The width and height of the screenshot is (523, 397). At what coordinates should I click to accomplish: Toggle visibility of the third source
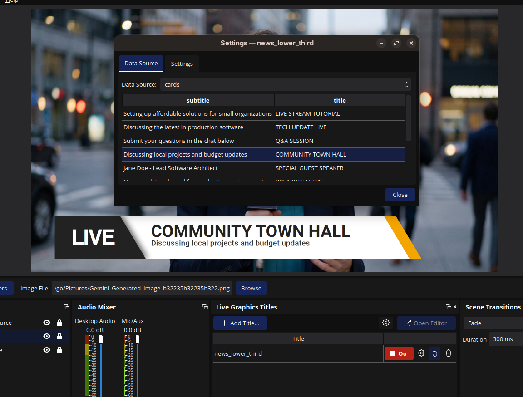click(47, 350)
